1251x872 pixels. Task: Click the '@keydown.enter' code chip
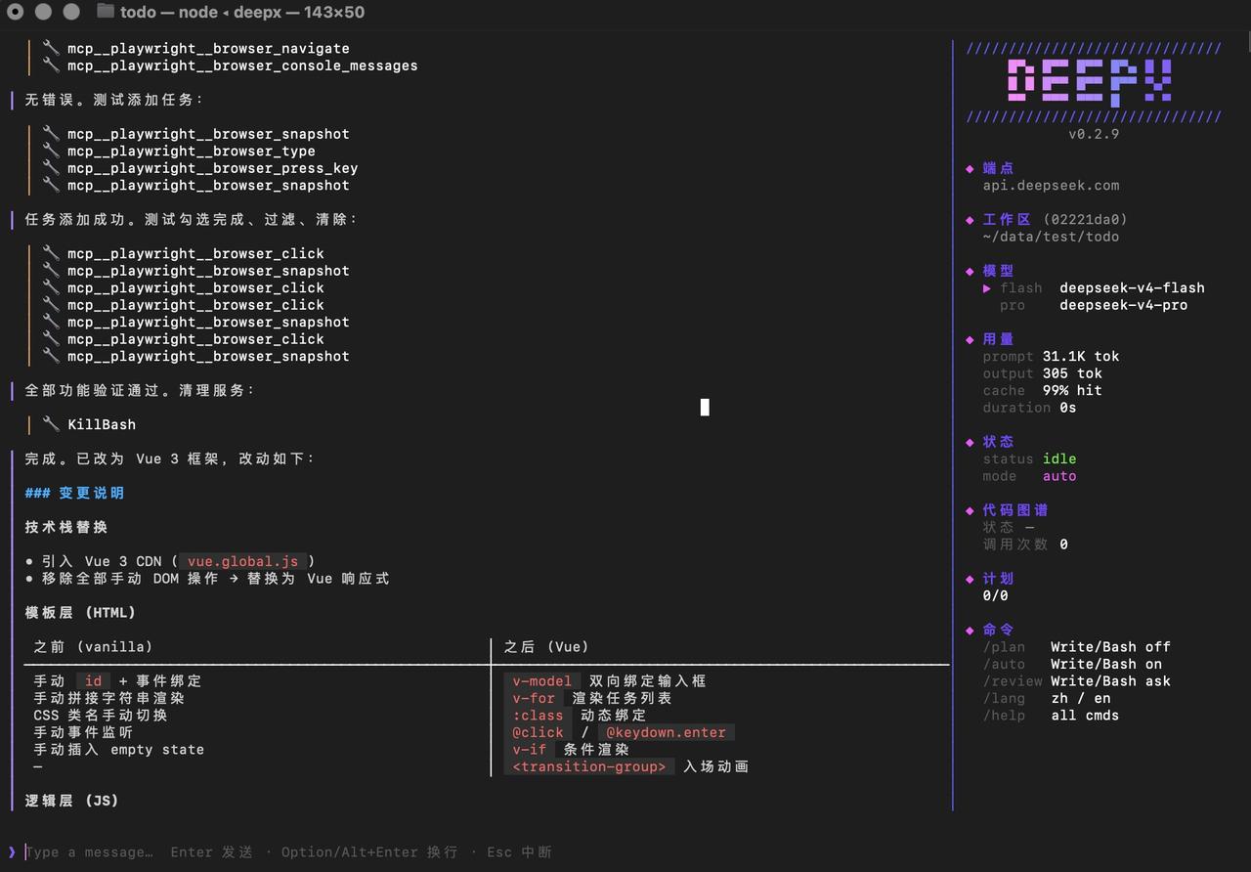tap(667, 732)
